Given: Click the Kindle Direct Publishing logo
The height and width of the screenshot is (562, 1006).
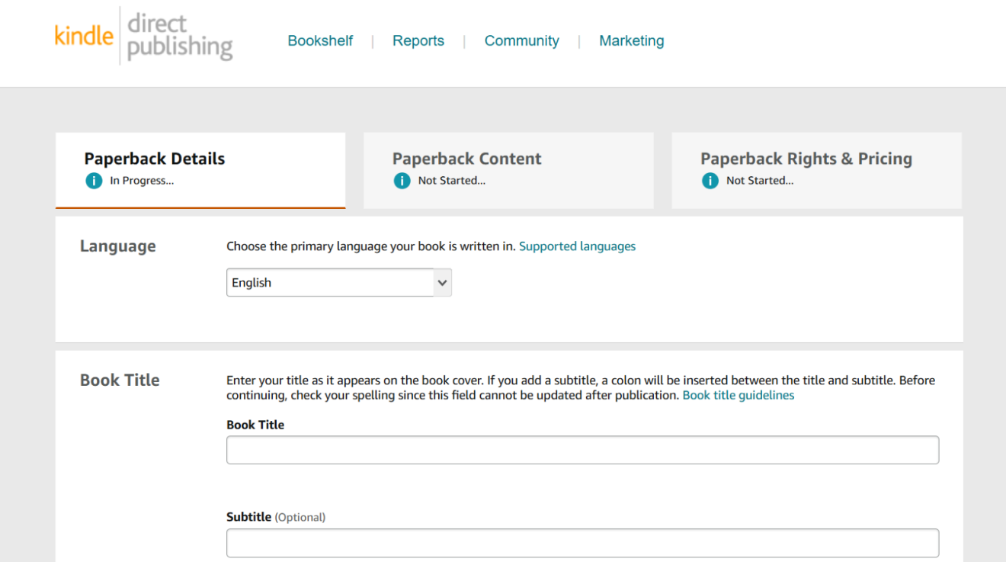Looking at the screenshot, I should 143,37.
